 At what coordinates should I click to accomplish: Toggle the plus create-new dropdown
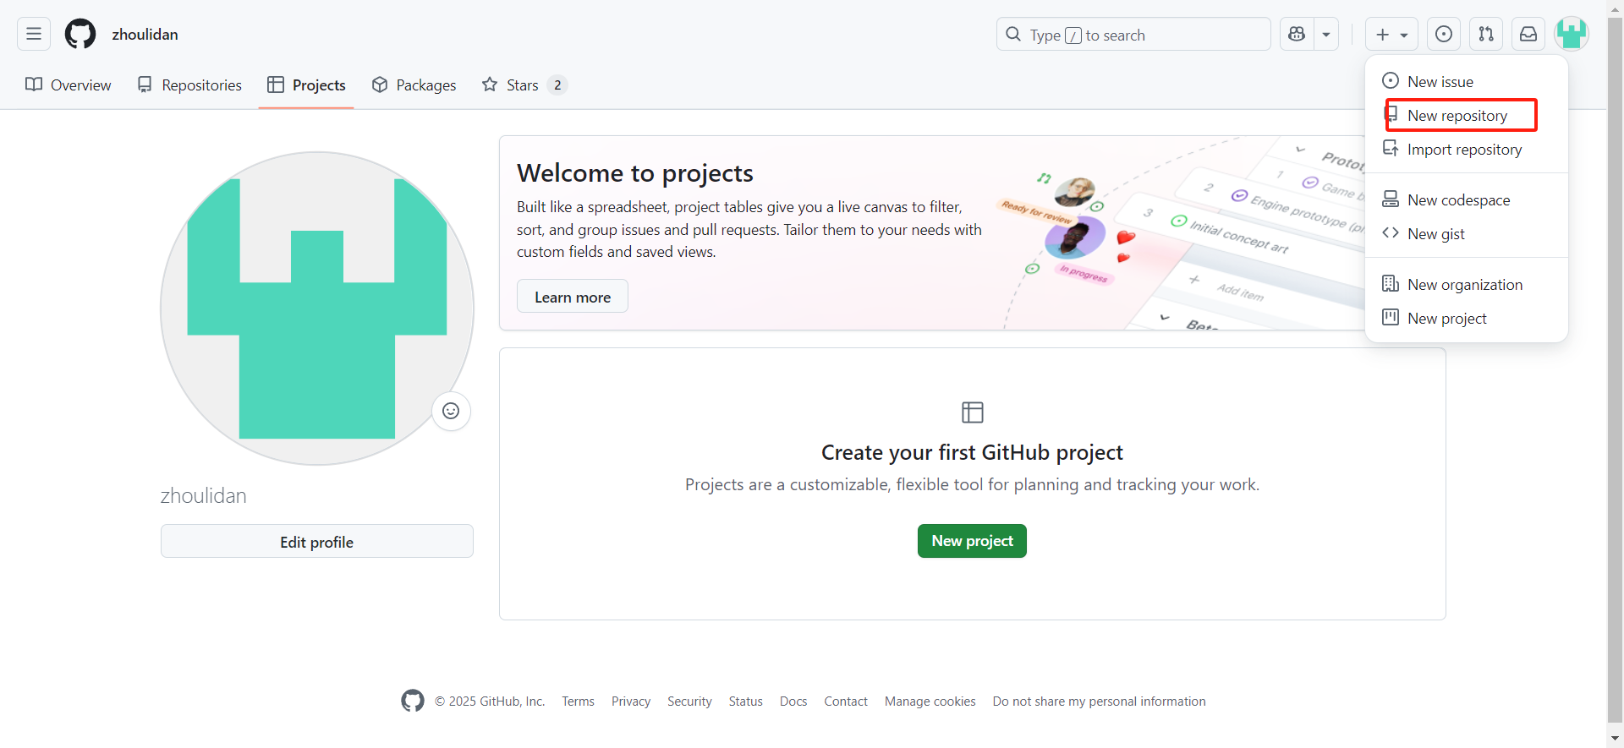pyautogui.click(x=1391, y=34)
